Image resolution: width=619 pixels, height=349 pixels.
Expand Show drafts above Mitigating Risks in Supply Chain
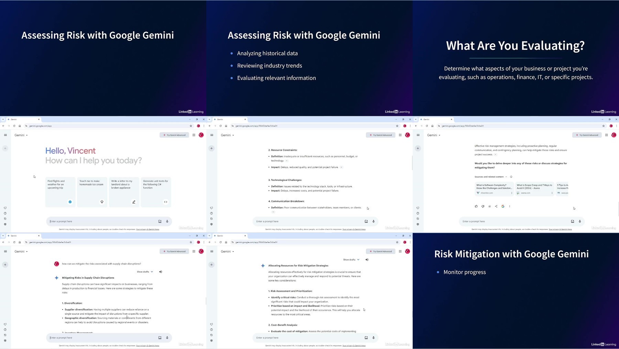coord(145,272)
